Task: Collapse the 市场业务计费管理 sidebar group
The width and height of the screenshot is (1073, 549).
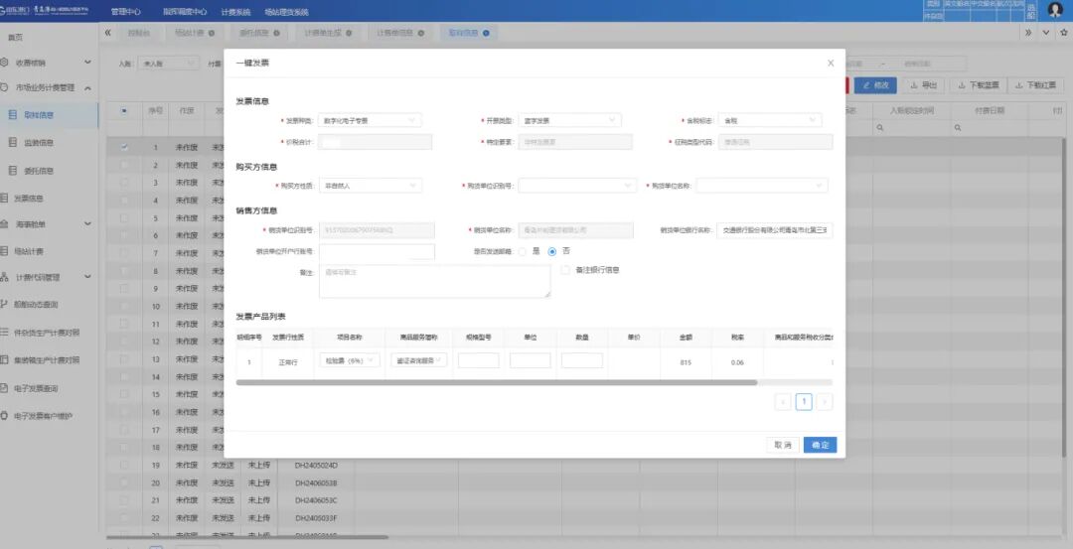Action: 87,88
